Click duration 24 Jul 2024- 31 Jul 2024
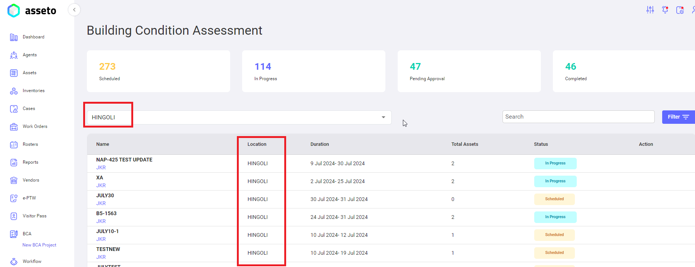The width and height of the screenshot is (695, 267). [339, 217]
